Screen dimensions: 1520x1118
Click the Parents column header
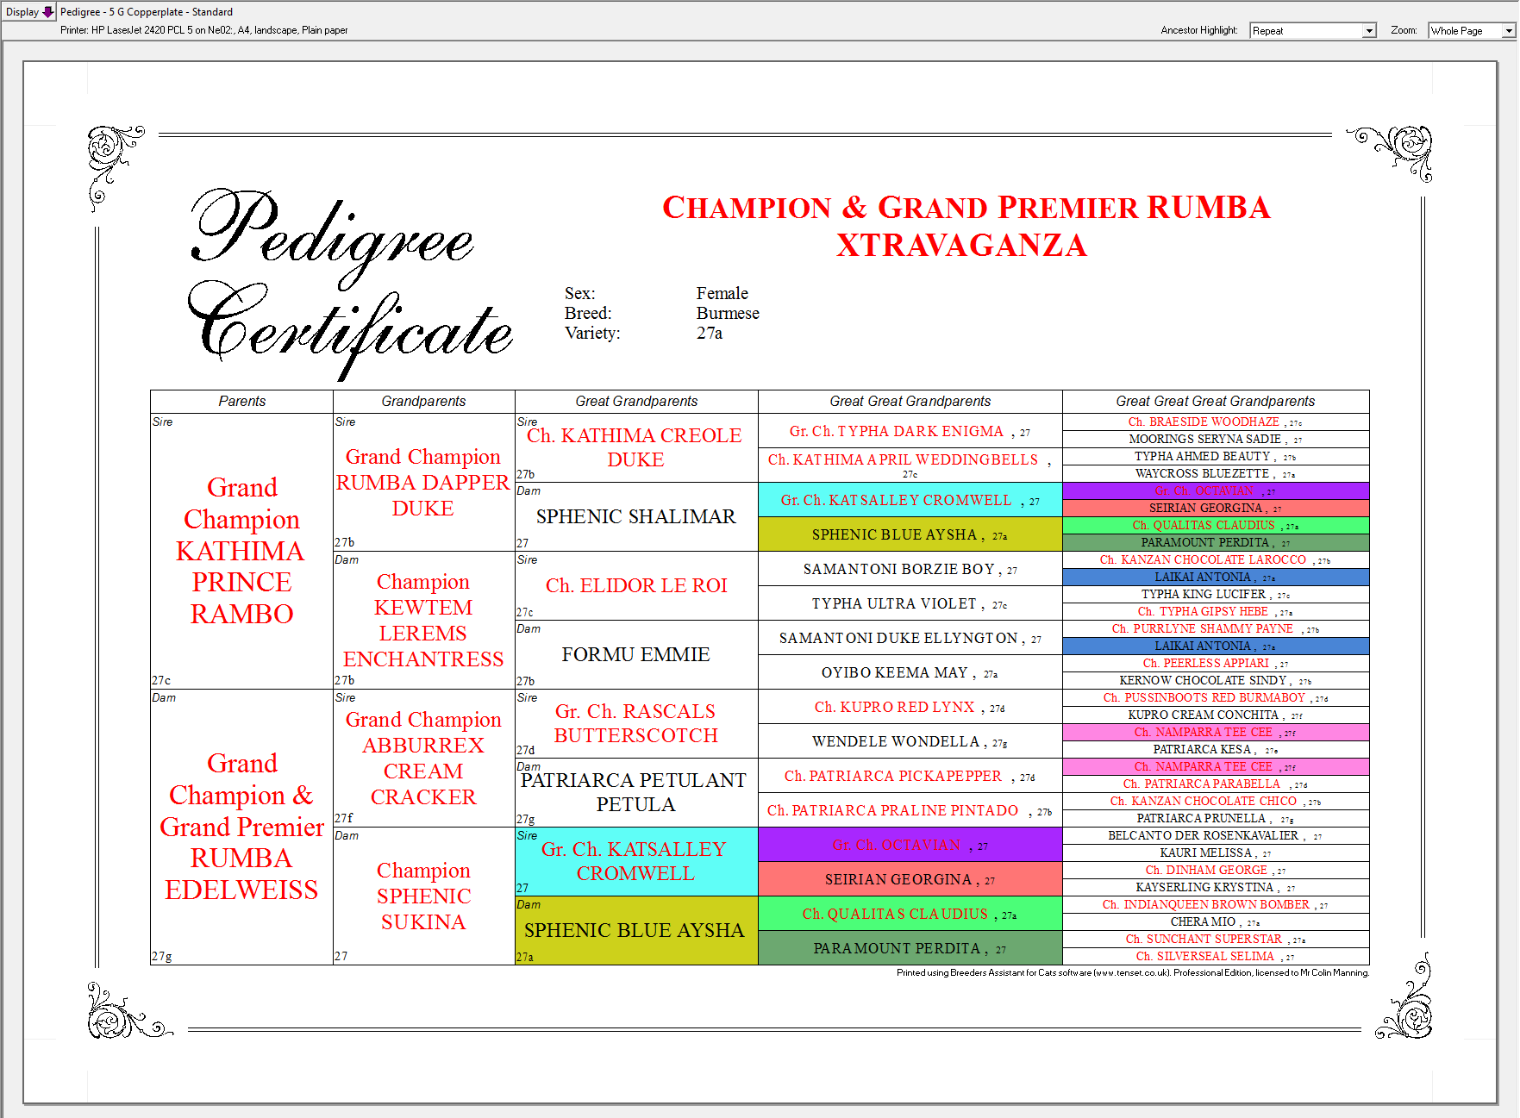[241, 402]
